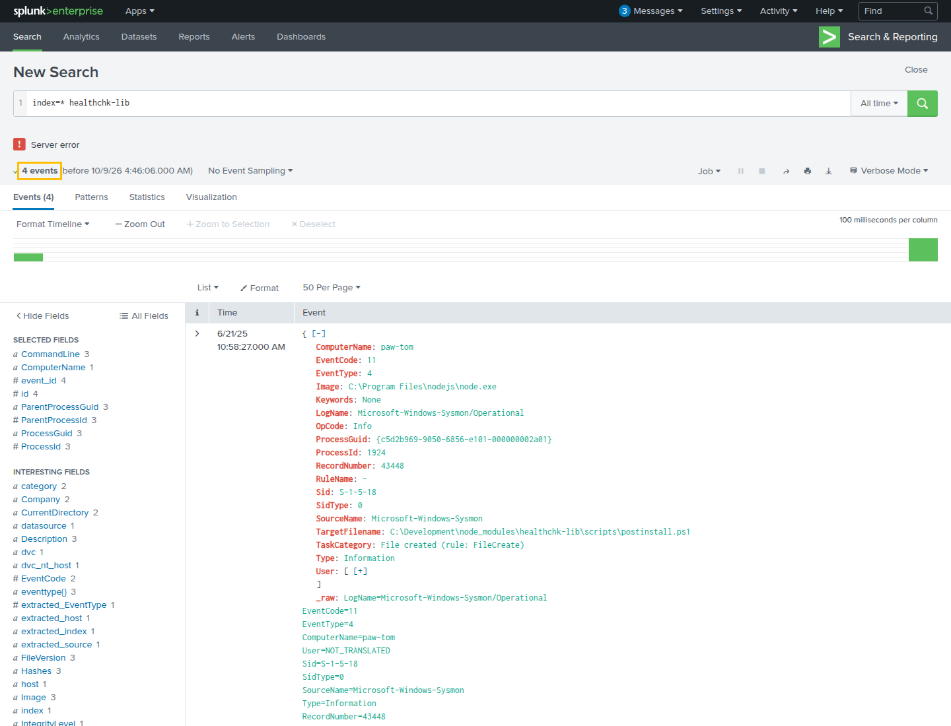Open the Apps menu
This screenshot has width=951, height=726.
coord(140,11)
